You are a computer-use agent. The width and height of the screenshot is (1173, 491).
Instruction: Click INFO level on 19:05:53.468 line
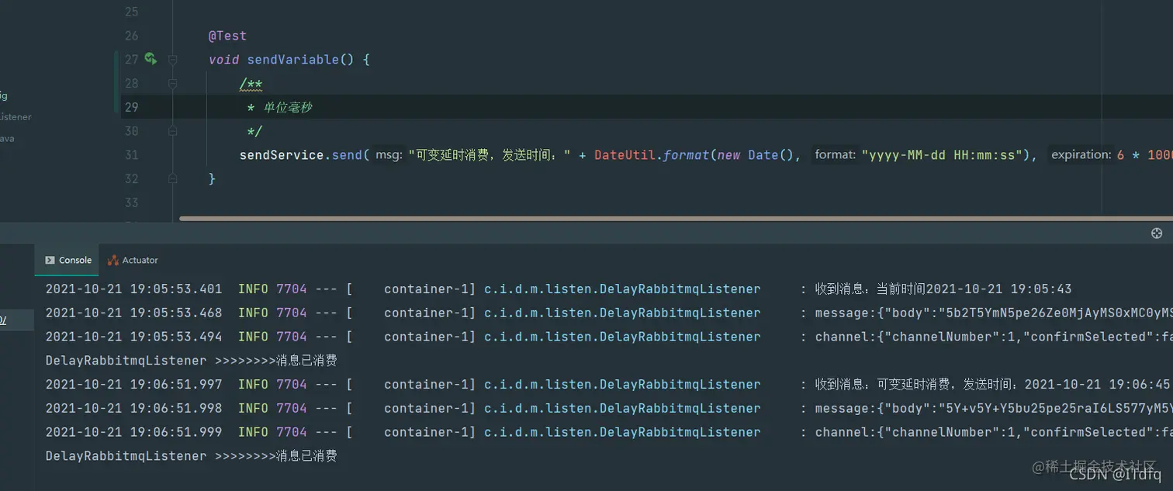point(253,313)
